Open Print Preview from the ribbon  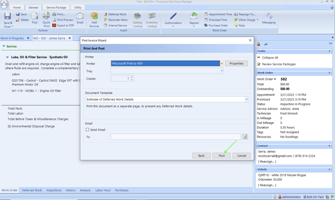pos(63,20)
